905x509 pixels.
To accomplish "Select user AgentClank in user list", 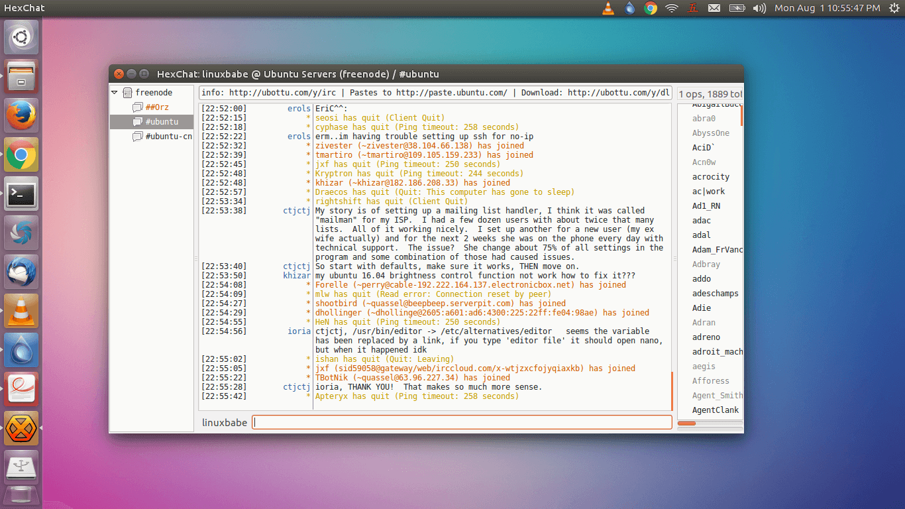I will 715,410.
